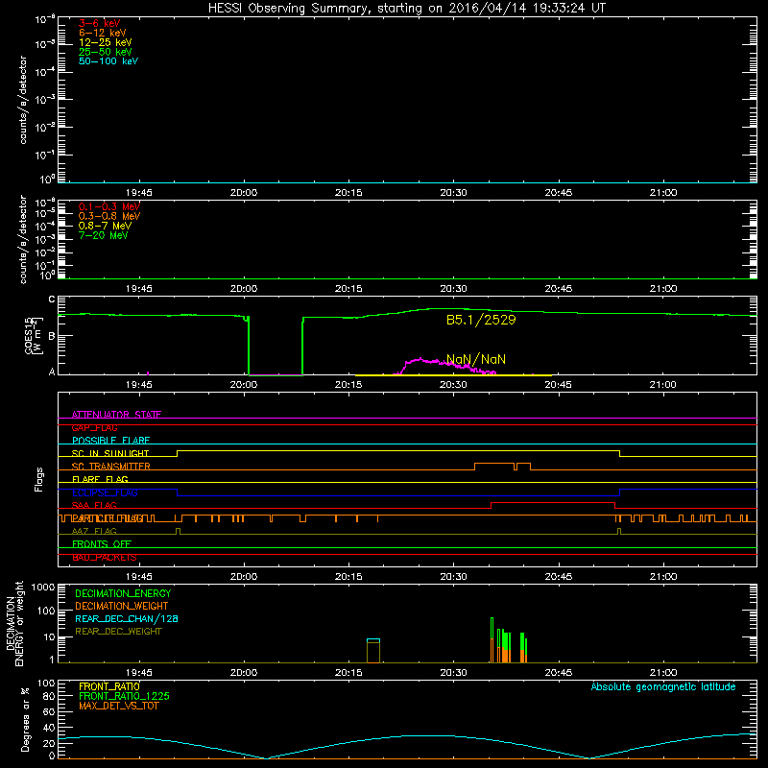Select the REAR_DEC_WEIGHT legend label
This screenshot has height=768, width=768.
click(118, 632)
